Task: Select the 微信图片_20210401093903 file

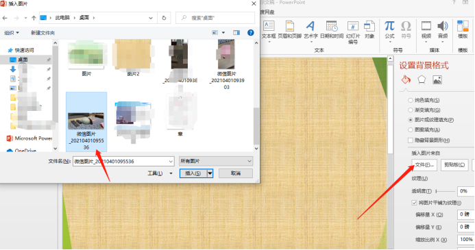Action: (x=226, y=64)
